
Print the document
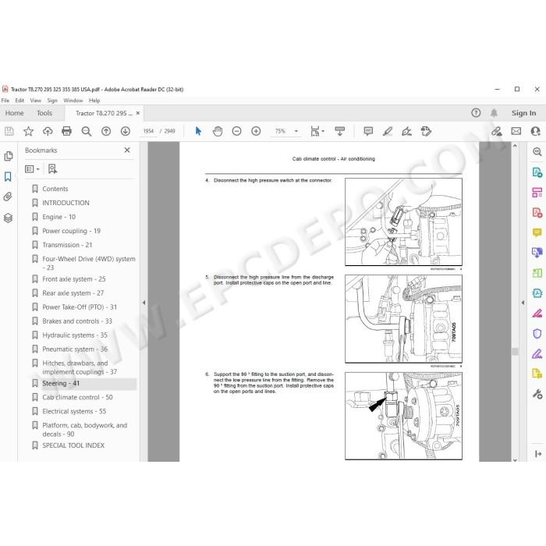(x=66, y=131)
